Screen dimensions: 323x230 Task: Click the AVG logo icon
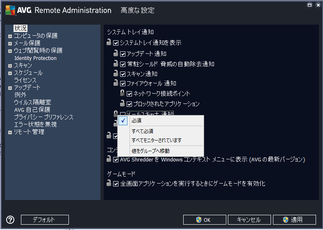10,10
